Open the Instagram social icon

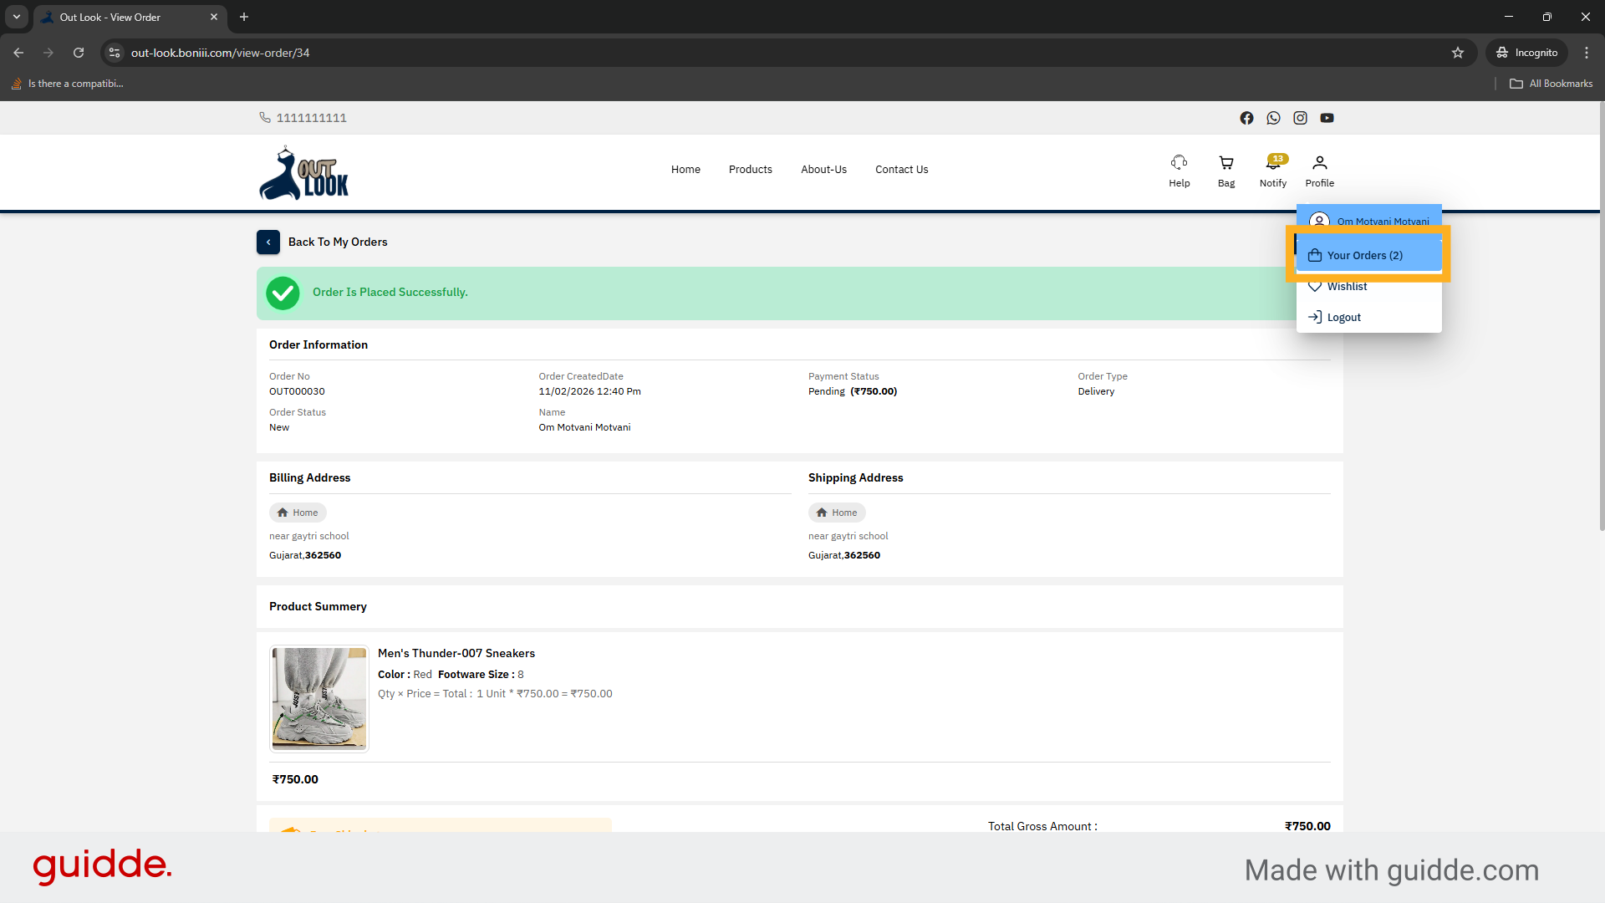(1300, 118)
